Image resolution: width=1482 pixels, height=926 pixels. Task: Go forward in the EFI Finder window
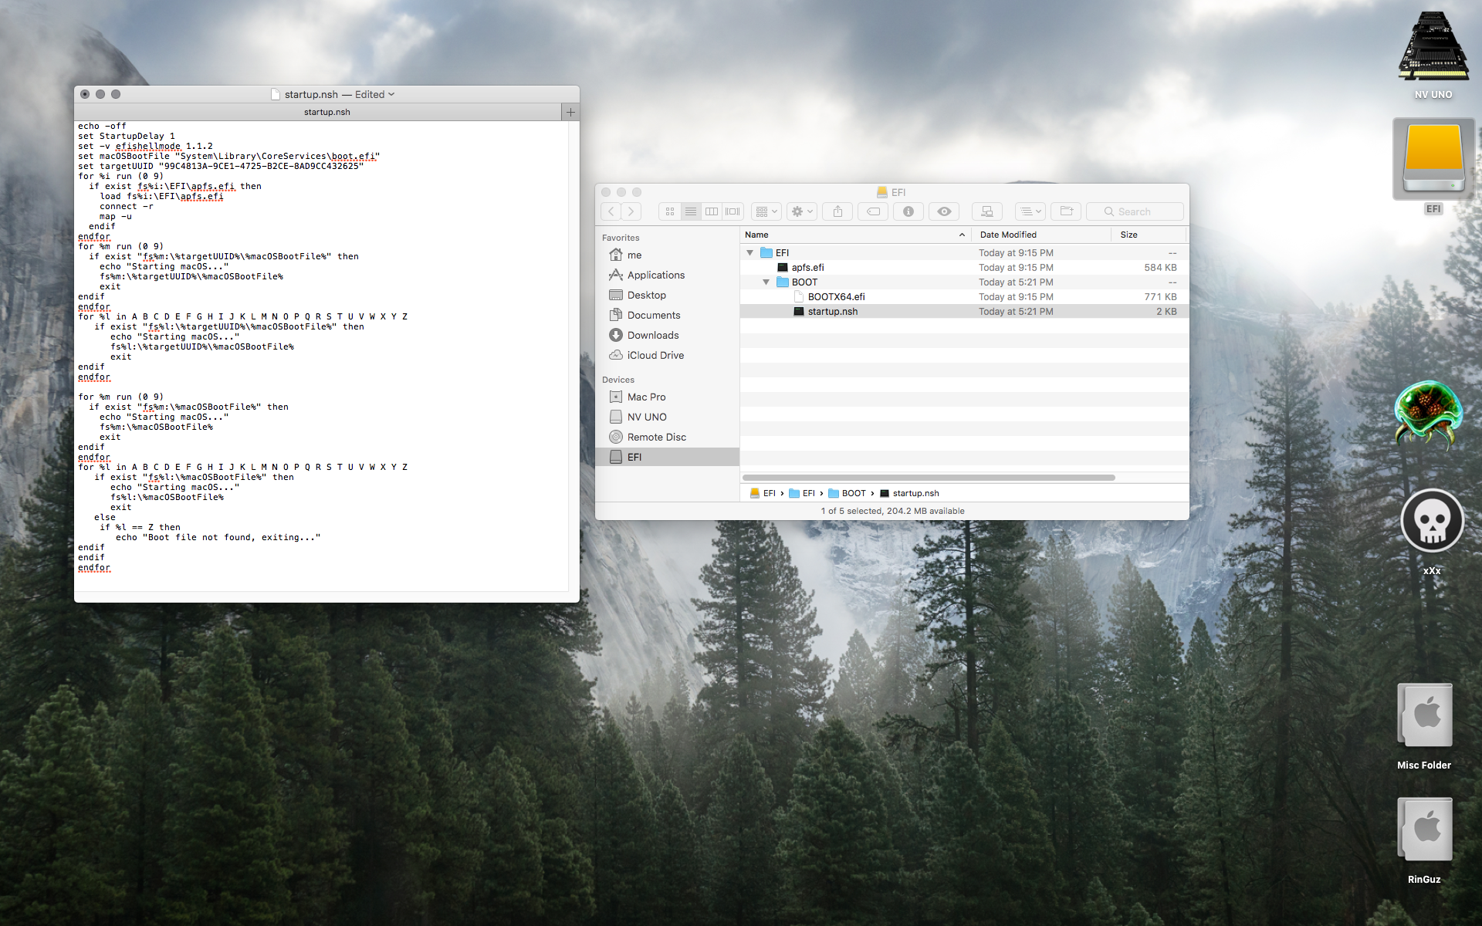pyautogui.click(x=631, y=211)
